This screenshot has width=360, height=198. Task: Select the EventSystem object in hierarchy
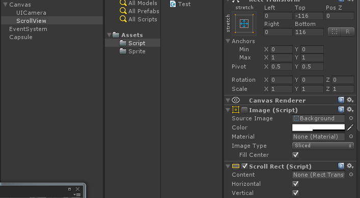(28, 29)
